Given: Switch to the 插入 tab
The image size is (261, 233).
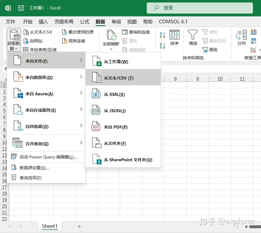Looking at the screenshot, I should (43, 22).
